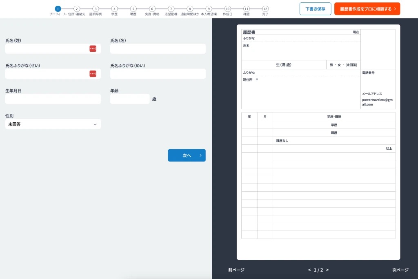418x279 pixels.
Task: Jump to step 6 免許・資格
Action: point(152,9)
